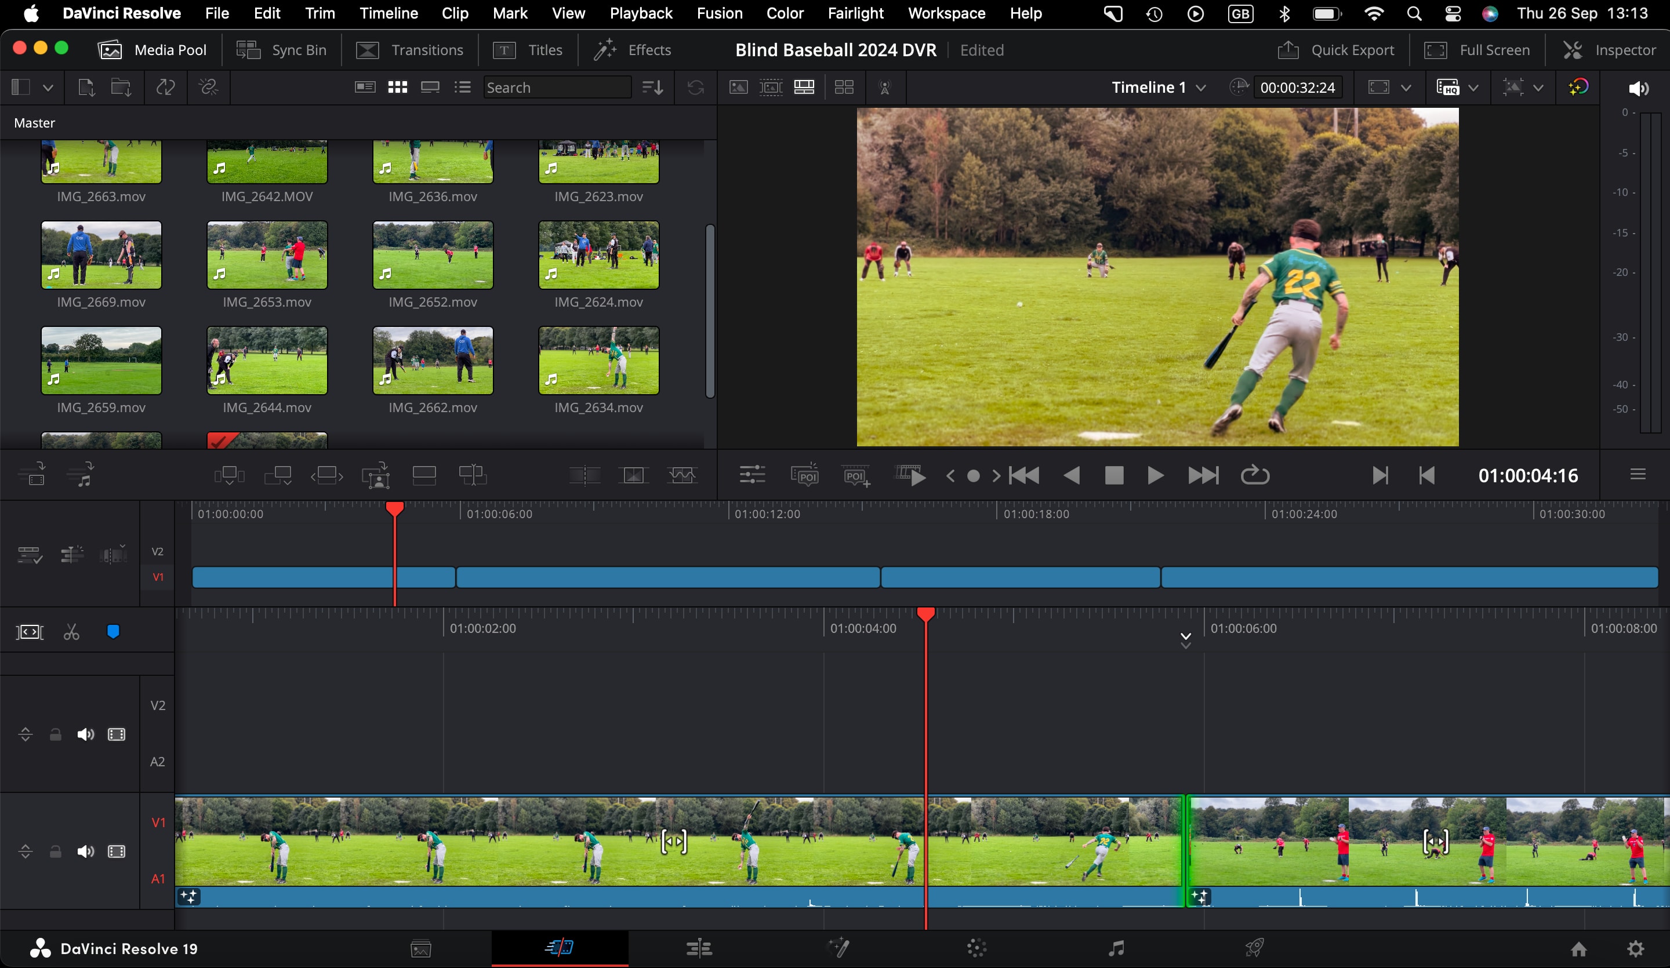This screenshot has width=1670, height=968.
Task: Mute viewer audio with speaker icon
Action: (x=1638, y=88)
